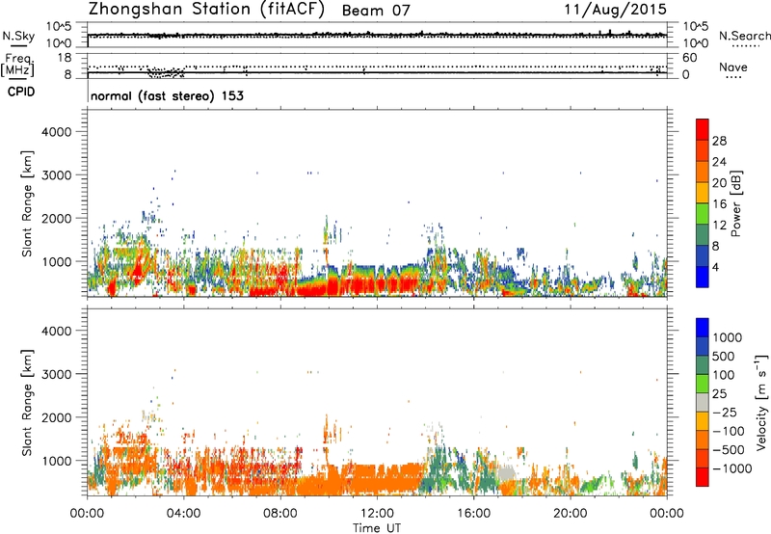Pick the bright blue bottom segment of power colorbar
This screenshot has height=534, width=771.
click(703, 277)
